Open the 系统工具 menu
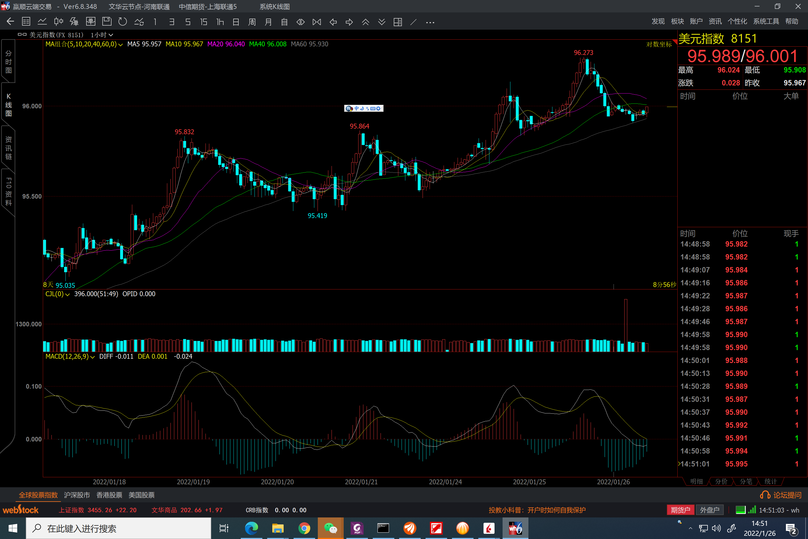Image resolution: width=808 pixels, height=539 pixels. point(766,21)
